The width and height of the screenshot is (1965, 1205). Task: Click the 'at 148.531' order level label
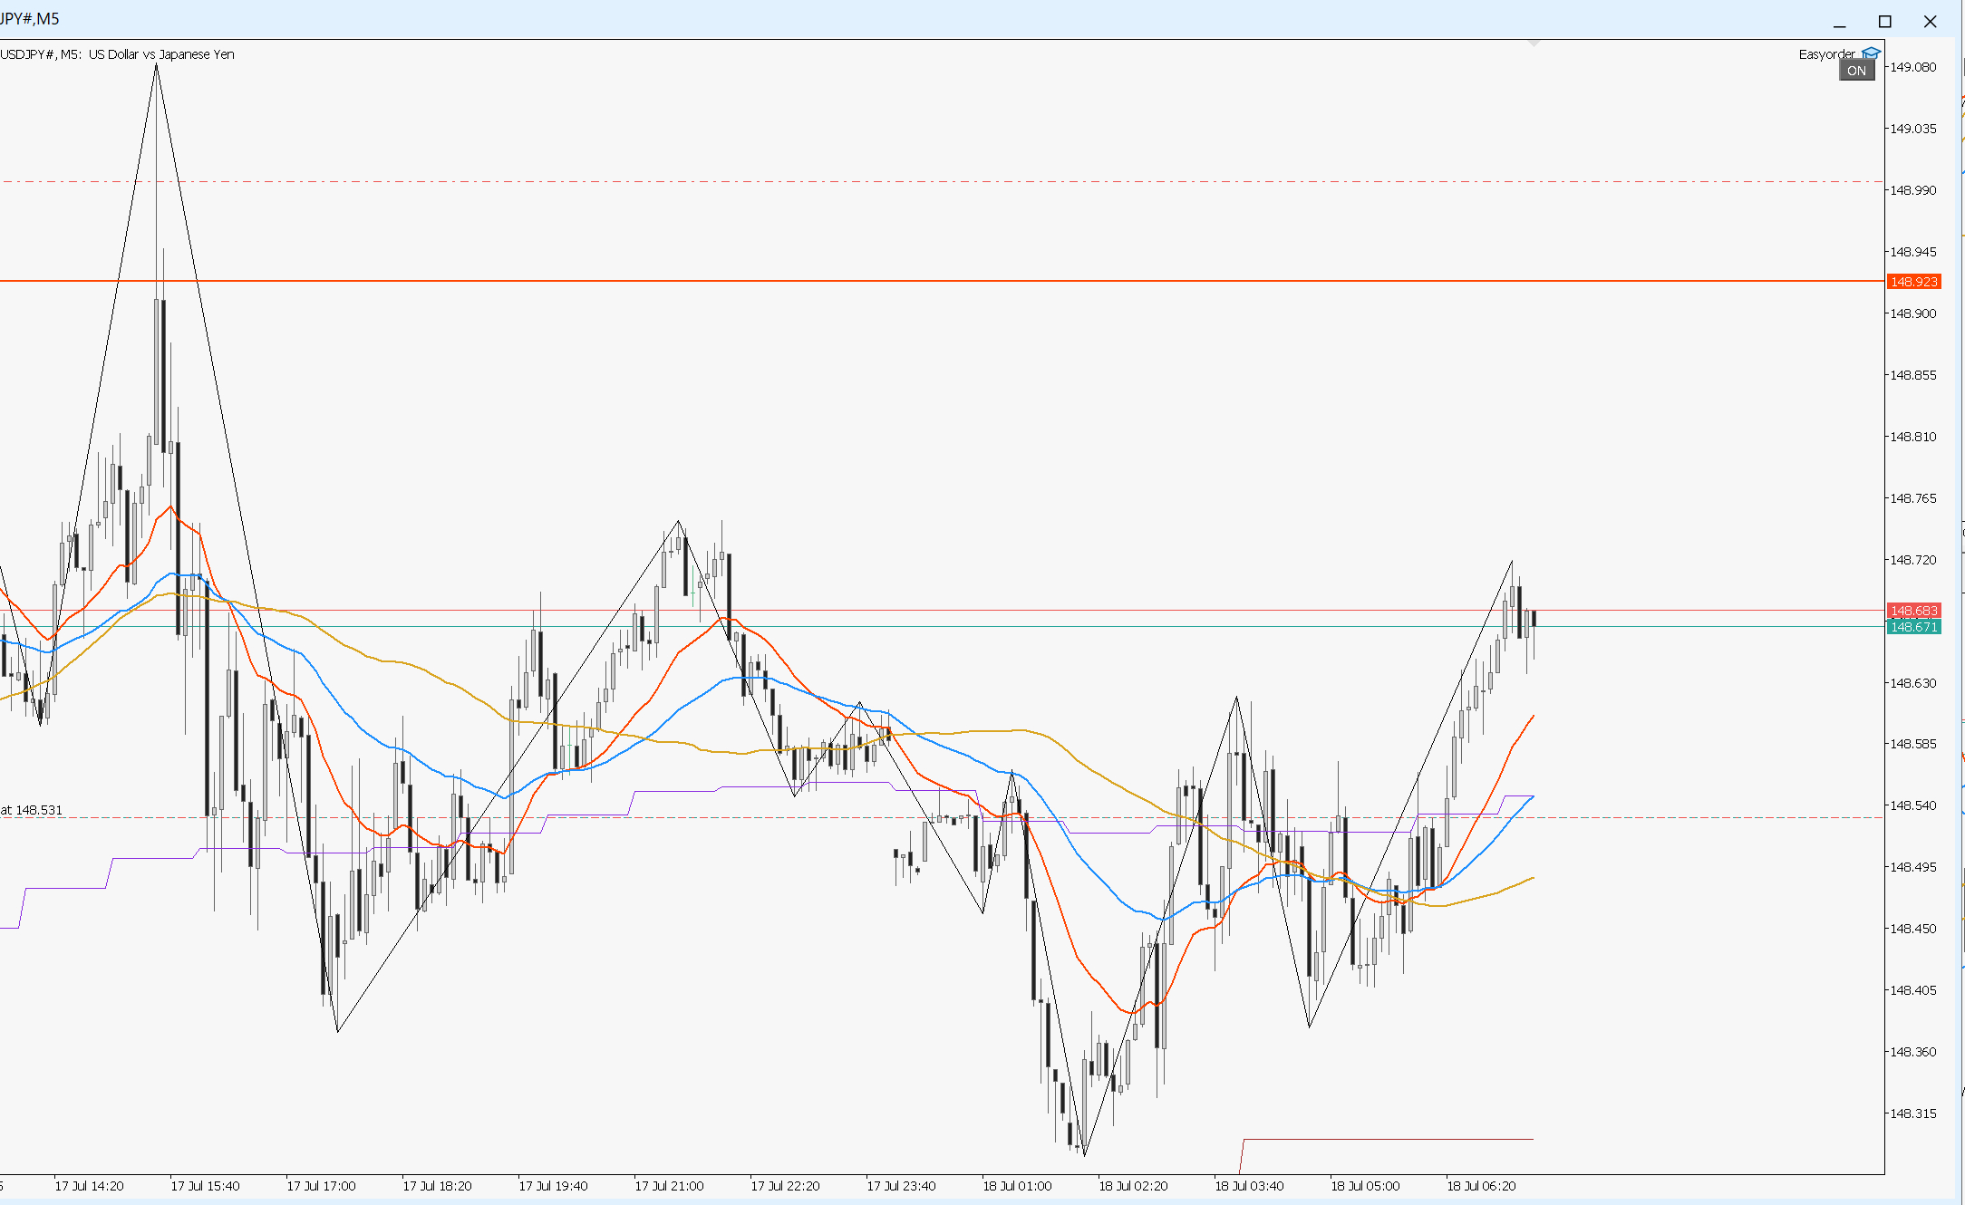[32, 810]
